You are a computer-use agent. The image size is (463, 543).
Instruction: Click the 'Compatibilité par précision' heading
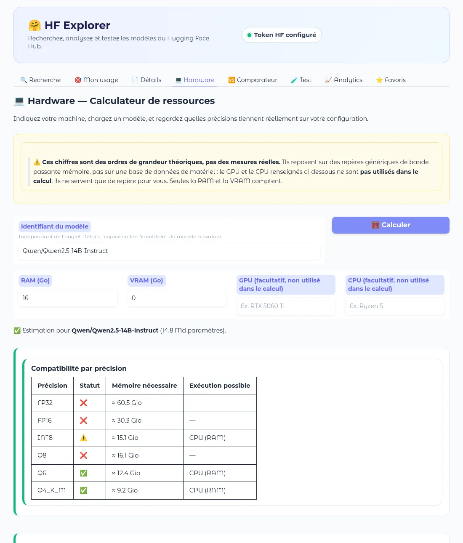[x=79, y=369]
